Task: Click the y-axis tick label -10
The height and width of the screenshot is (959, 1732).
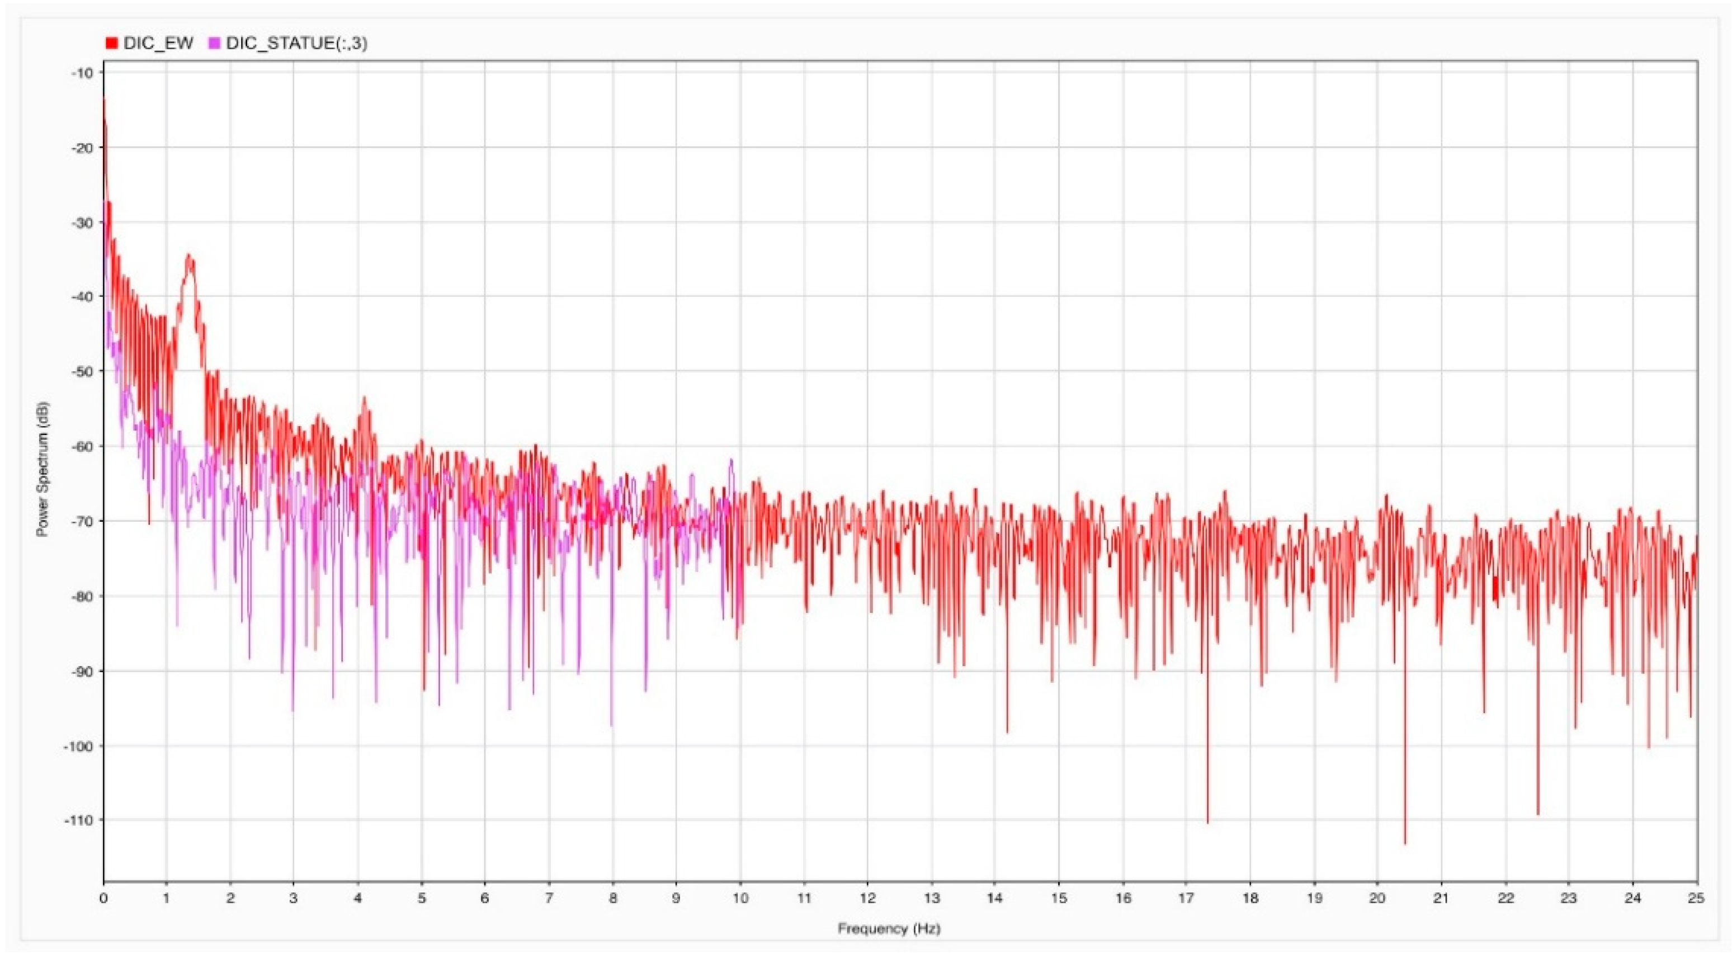Action: point(81,72)
